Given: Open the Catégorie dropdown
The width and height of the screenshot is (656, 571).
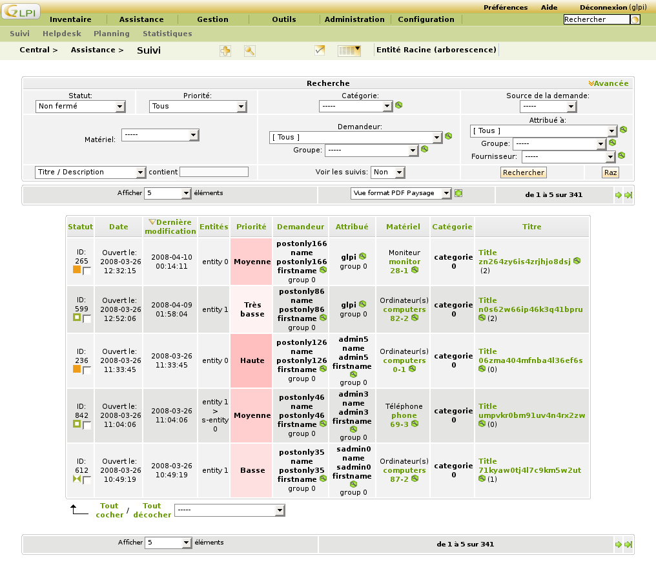Looking at the screenshot, I should (356, 107).
